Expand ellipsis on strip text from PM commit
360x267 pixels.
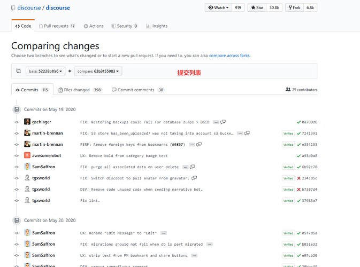point(194,256)
